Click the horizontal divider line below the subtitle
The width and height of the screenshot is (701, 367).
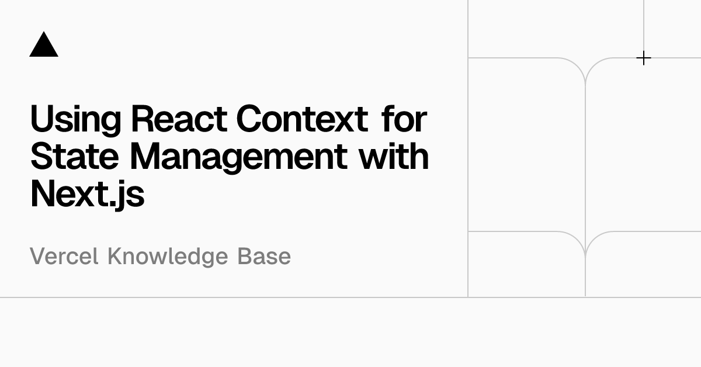pos(234,297)
